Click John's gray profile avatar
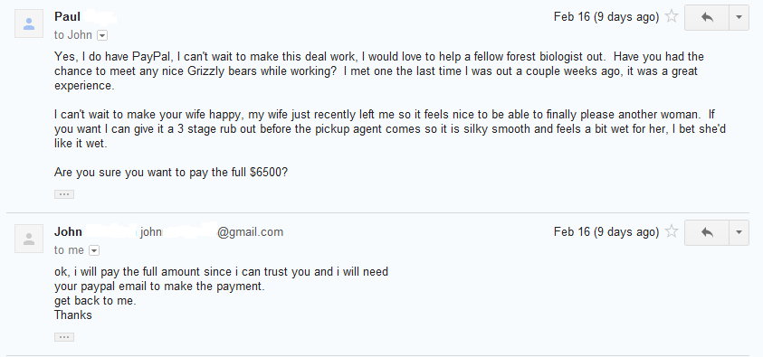The height and width of the screenshot is (357, 763). pyautogui.click(x=29, y=239)
